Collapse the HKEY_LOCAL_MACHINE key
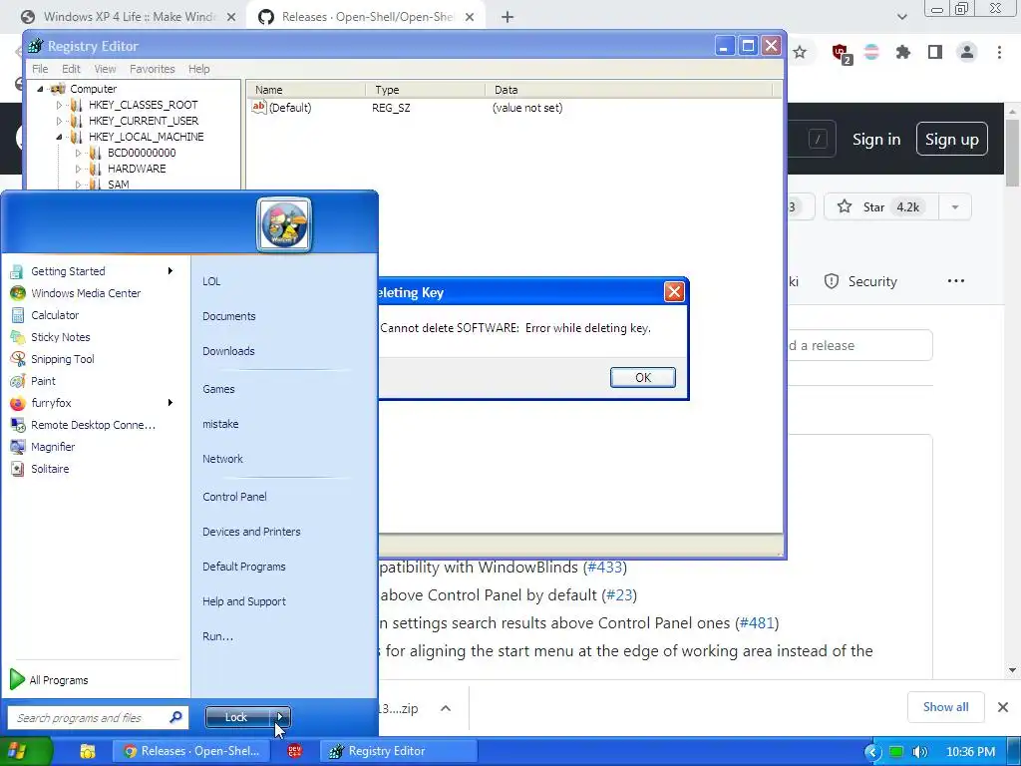Screen dimensions: 1021x766 click(x=59, y=137)
